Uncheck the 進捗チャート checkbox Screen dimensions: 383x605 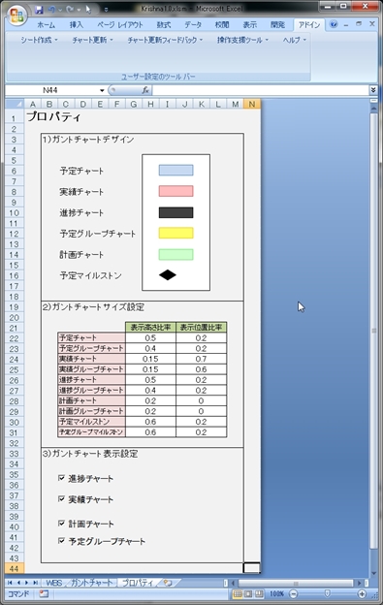(61, 478)
